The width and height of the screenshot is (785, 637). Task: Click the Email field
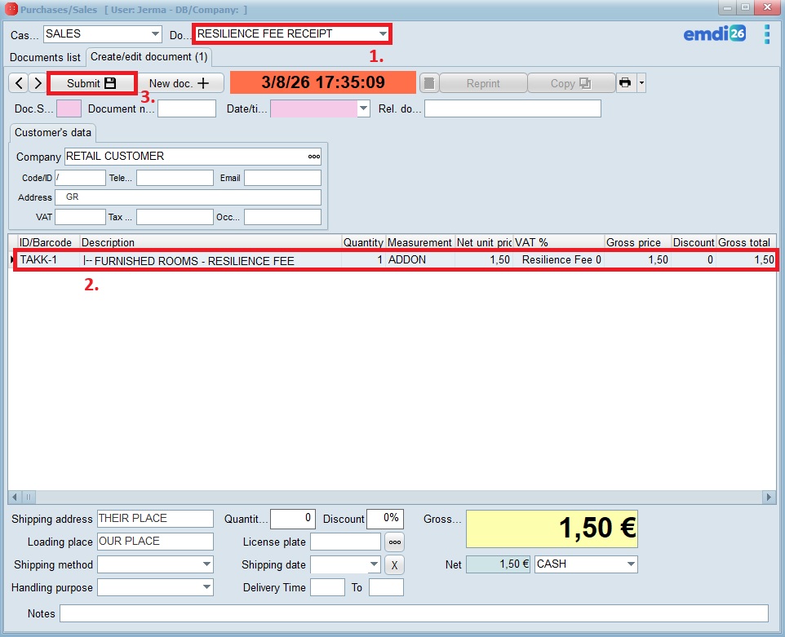pyautogui.click(x=282, y=178)
